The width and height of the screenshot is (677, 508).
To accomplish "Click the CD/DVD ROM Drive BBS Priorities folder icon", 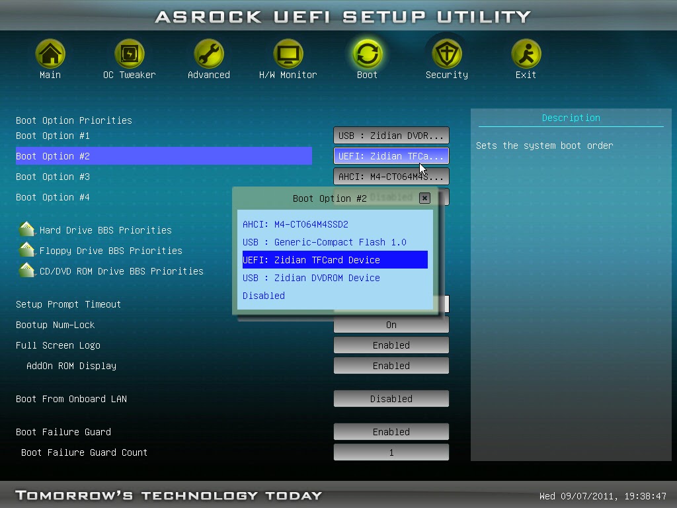I will (x=26, y=270).
